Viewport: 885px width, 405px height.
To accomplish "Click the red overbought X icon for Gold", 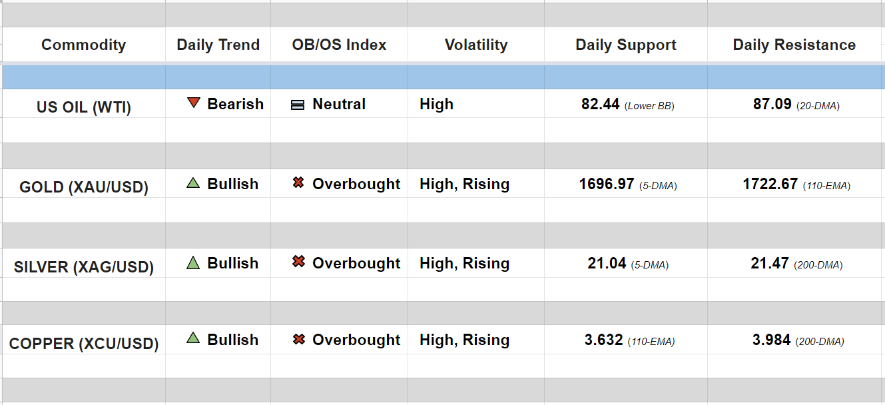I will pos(298,183).
